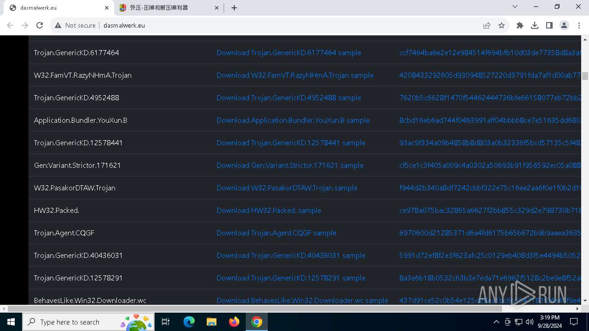The image size is (589, 331).
Task: Open hash link starting ce978a075bac
Action: click(490, 210)
